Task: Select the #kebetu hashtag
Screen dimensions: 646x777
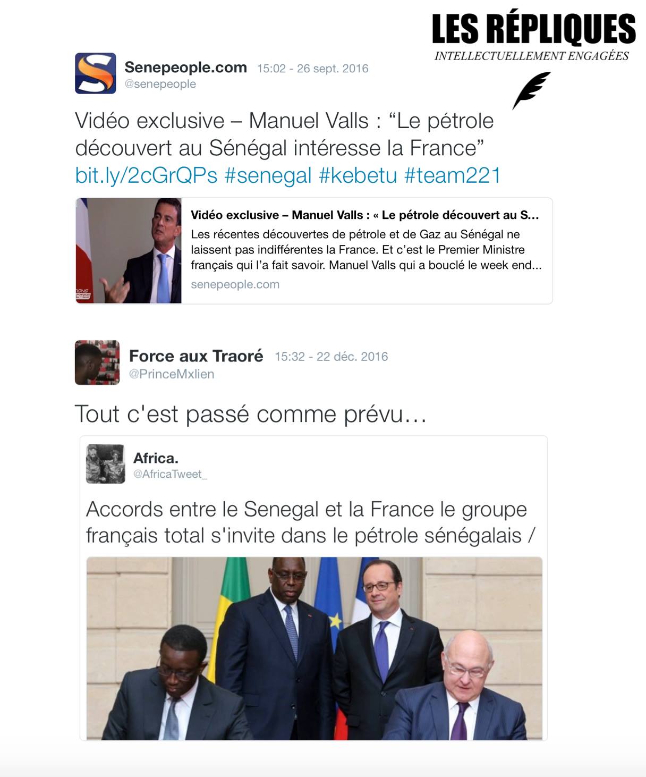Action: coord(358,175)
